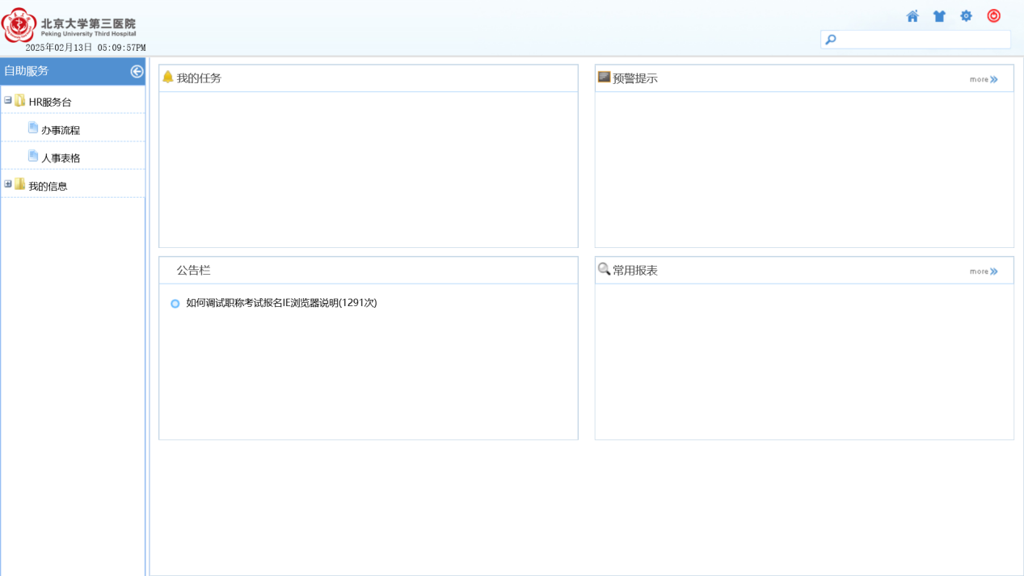Open the 如何调试职称考试报名IE浏览器说明 announcement
Screen dimensions: 1024x576
281,303
